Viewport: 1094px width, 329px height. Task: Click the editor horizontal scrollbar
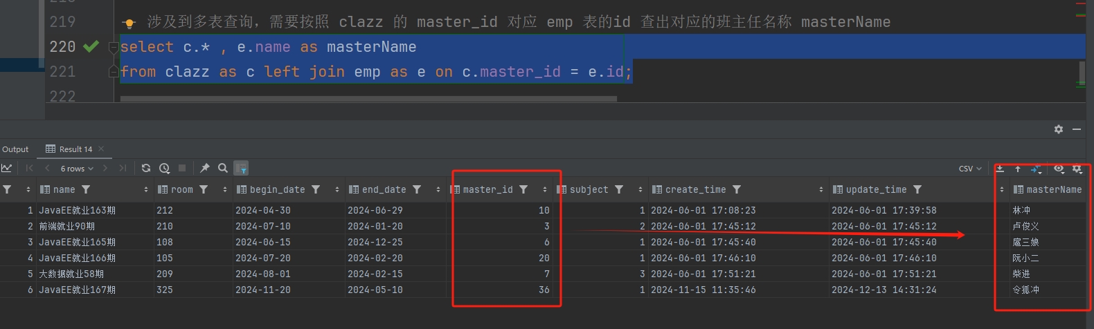(368, 99)
